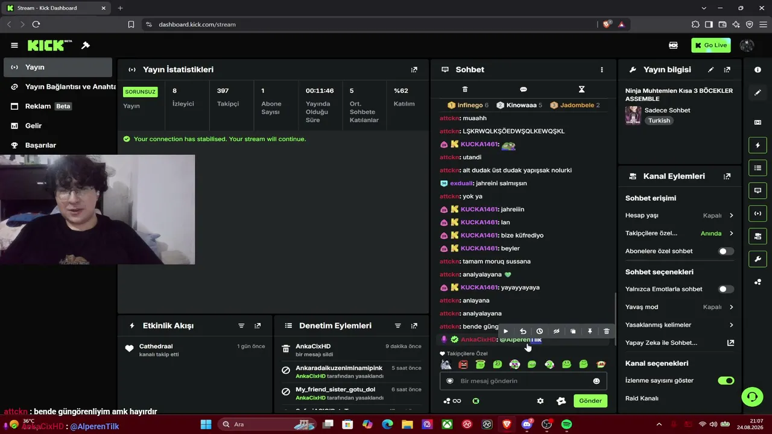Toggle Yalnızca Emotlarla sohbet switch

click(x=726, y=289)
